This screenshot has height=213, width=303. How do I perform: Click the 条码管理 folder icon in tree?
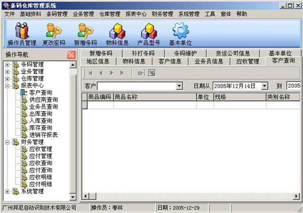click(16, 65)
